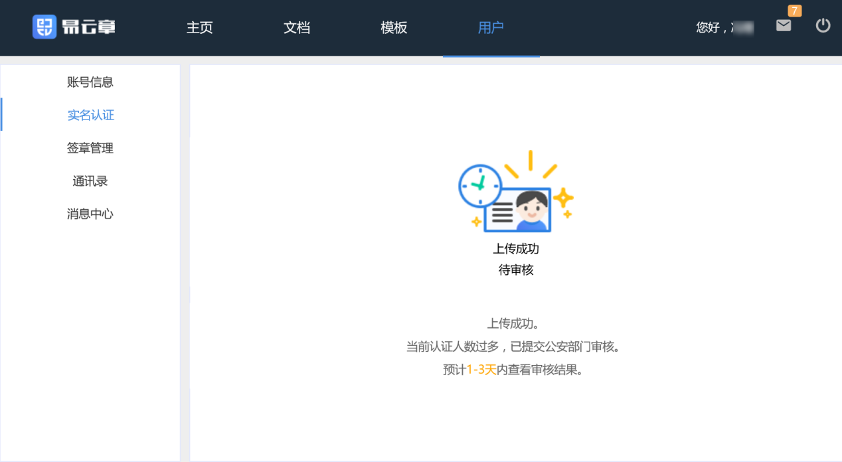Go to the 主页 tab
This screenshot has width=842, height=462.
pyautogui.click(x=199, y=28)
